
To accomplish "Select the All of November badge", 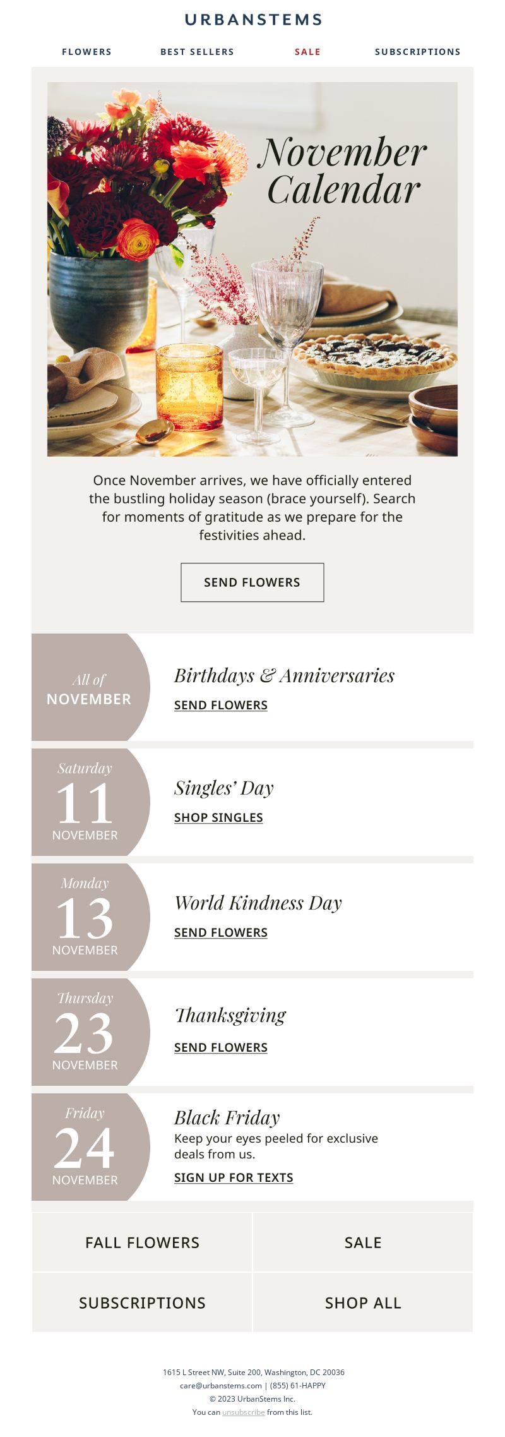I will 91,687.
